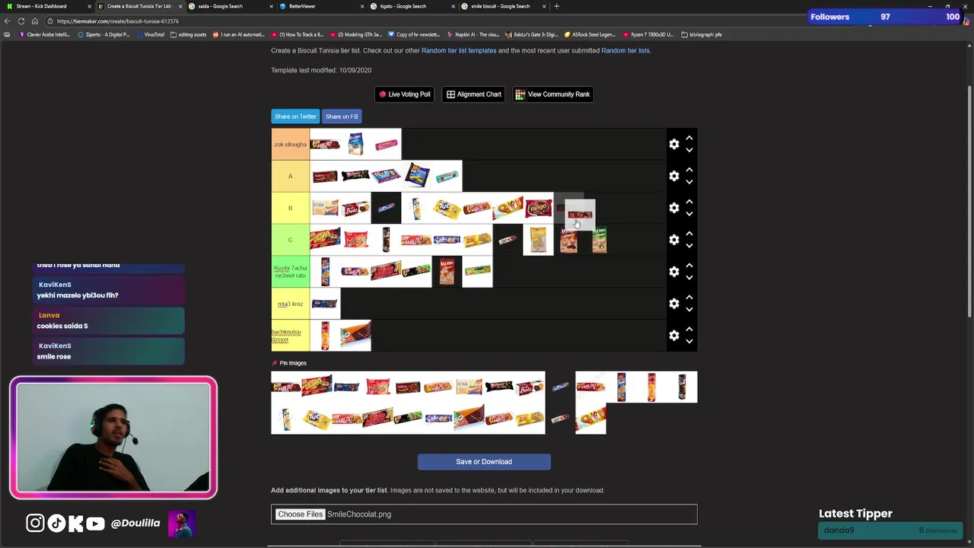Open settings gear for zok ellougha tier
The image size is (974, 548).
click(x=673, y=144)
